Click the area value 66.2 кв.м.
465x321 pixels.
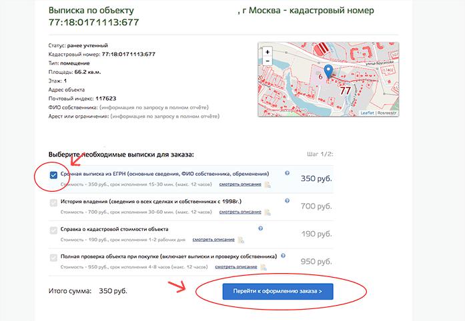click(x=87, y=72)
